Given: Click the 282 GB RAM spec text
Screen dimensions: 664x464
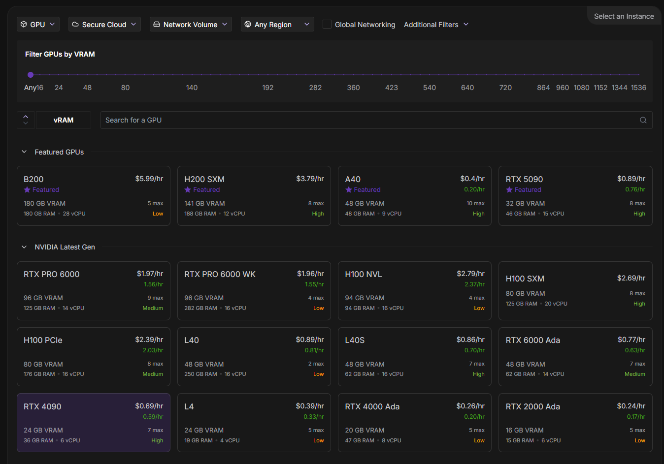Looking at the screenshot, I should (x=200, y=308).
